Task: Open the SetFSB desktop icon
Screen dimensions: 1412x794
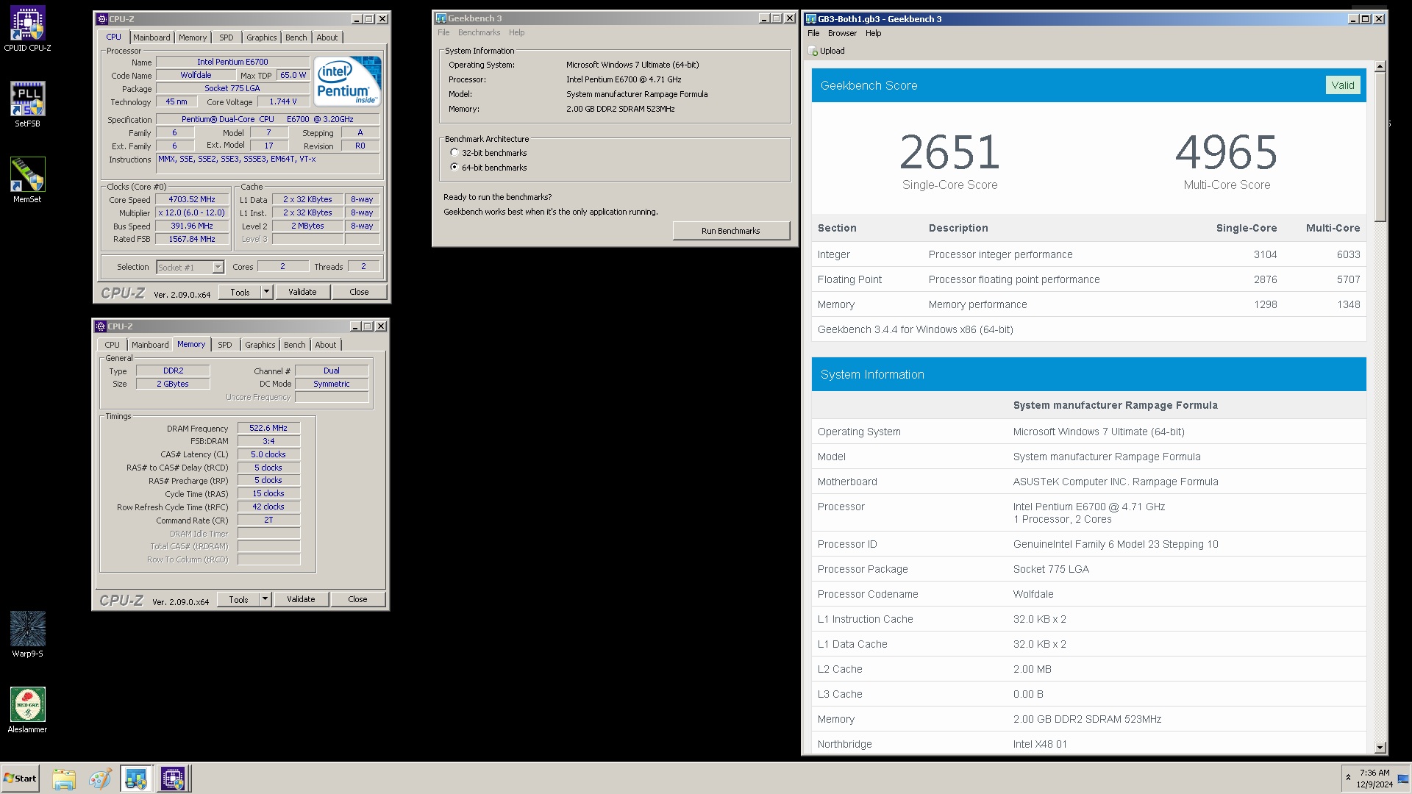Action: pyautogui.click(x=27, y=105)
